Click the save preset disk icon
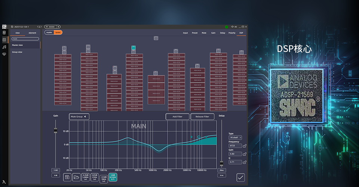Screen dimensions: 359x187 (x=68, y=177)
